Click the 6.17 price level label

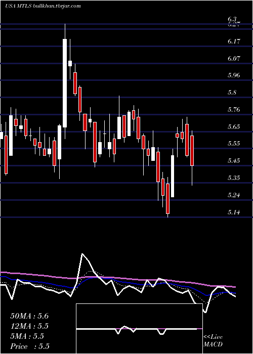[x=234, y=41]
